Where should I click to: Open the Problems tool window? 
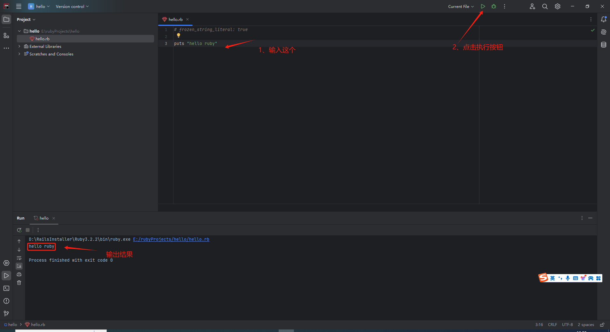click(x=6, y=301)
